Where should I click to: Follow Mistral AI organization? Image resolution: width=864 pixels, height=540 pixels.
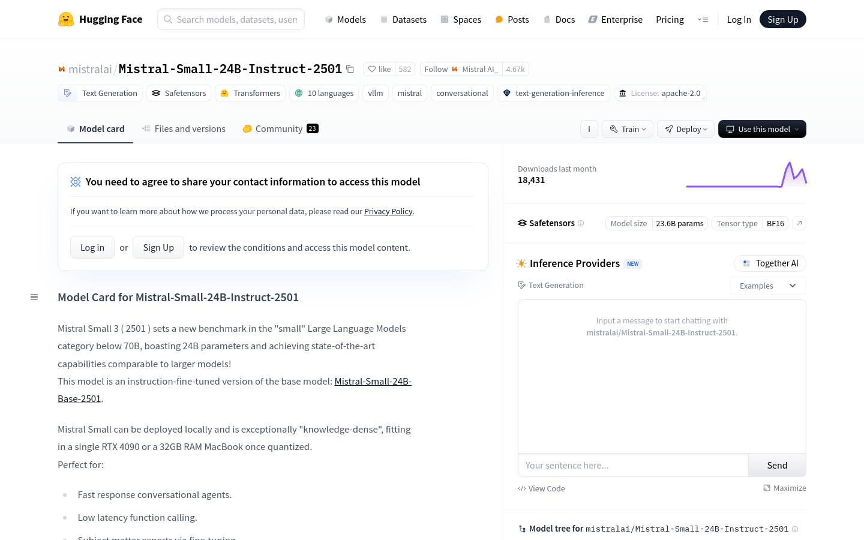pos(461,69)
